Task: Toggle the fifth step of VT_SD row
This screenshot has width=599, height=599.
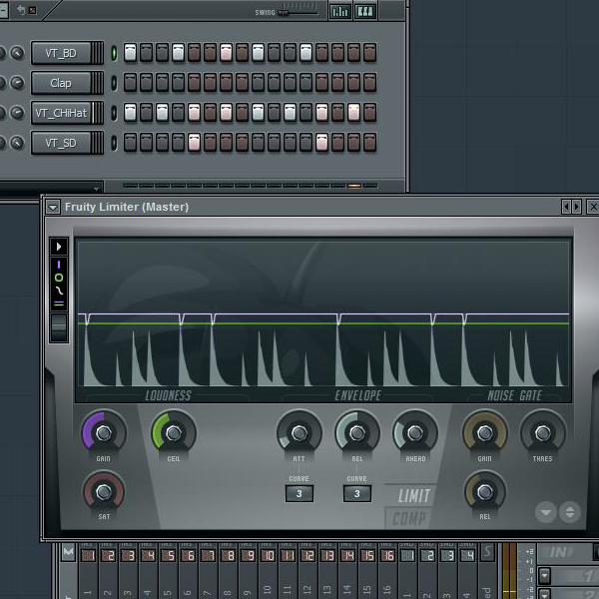Action: [194, 142]
